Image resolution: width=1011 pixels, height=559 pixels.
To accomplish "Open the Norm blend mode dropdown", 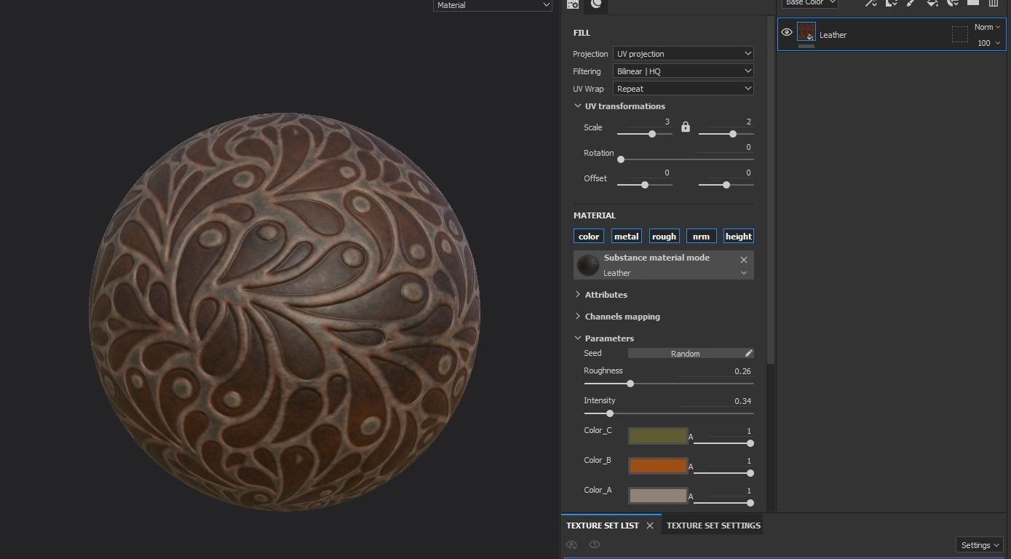I will tap(988, 27).
